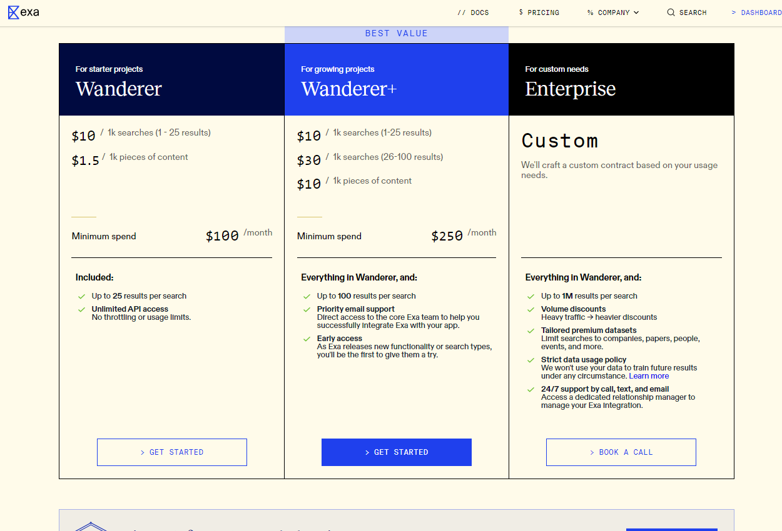
Task: Click Get Started under Wanderer plan
Action: 172,452
